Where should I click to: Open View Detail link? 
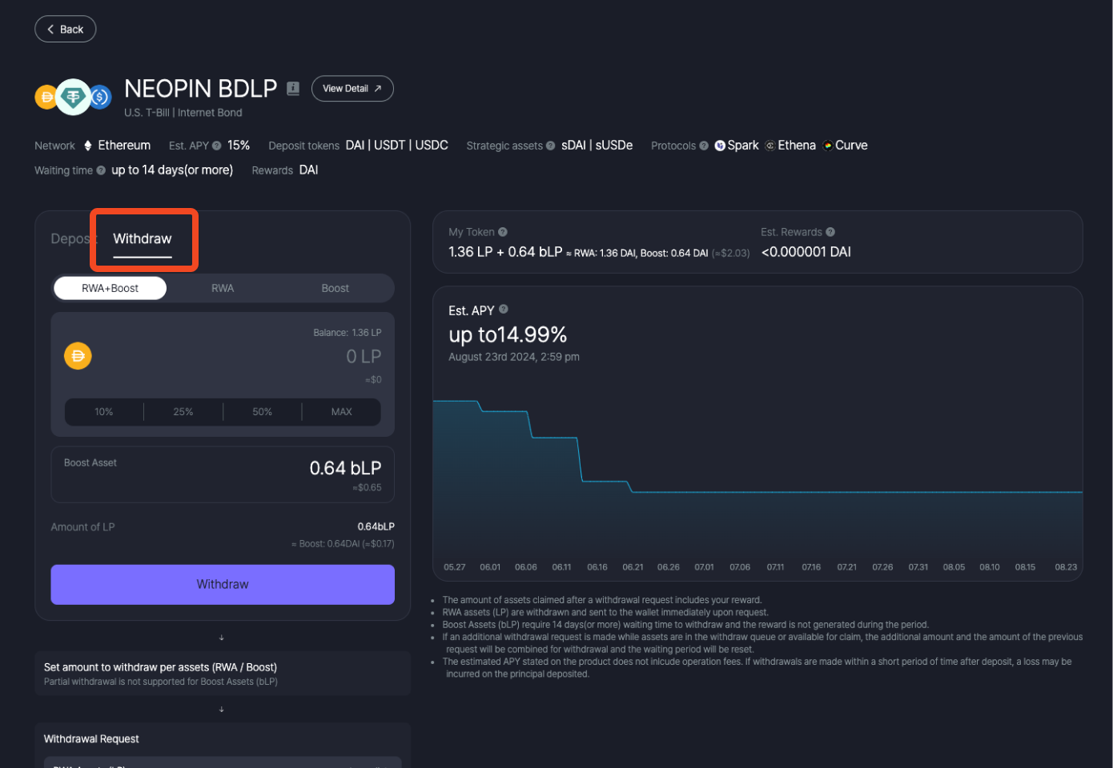pos(352,89)
